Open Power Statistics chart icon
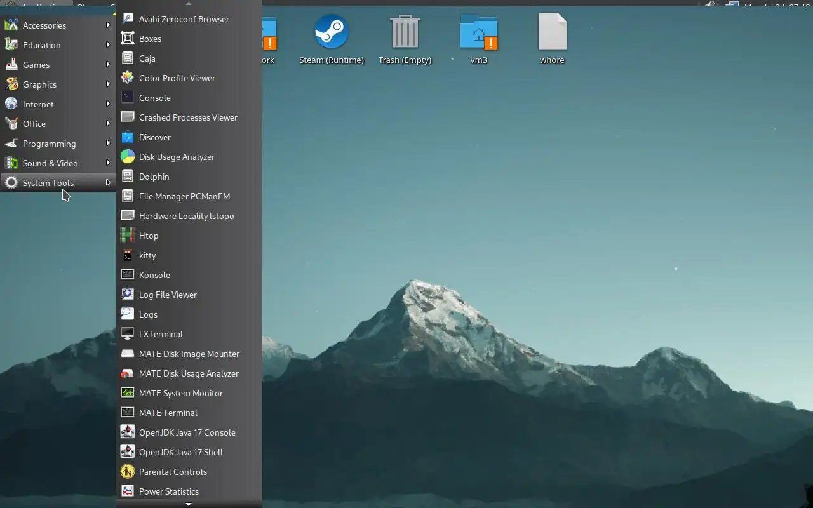The image size is (813, 508). 128,491
